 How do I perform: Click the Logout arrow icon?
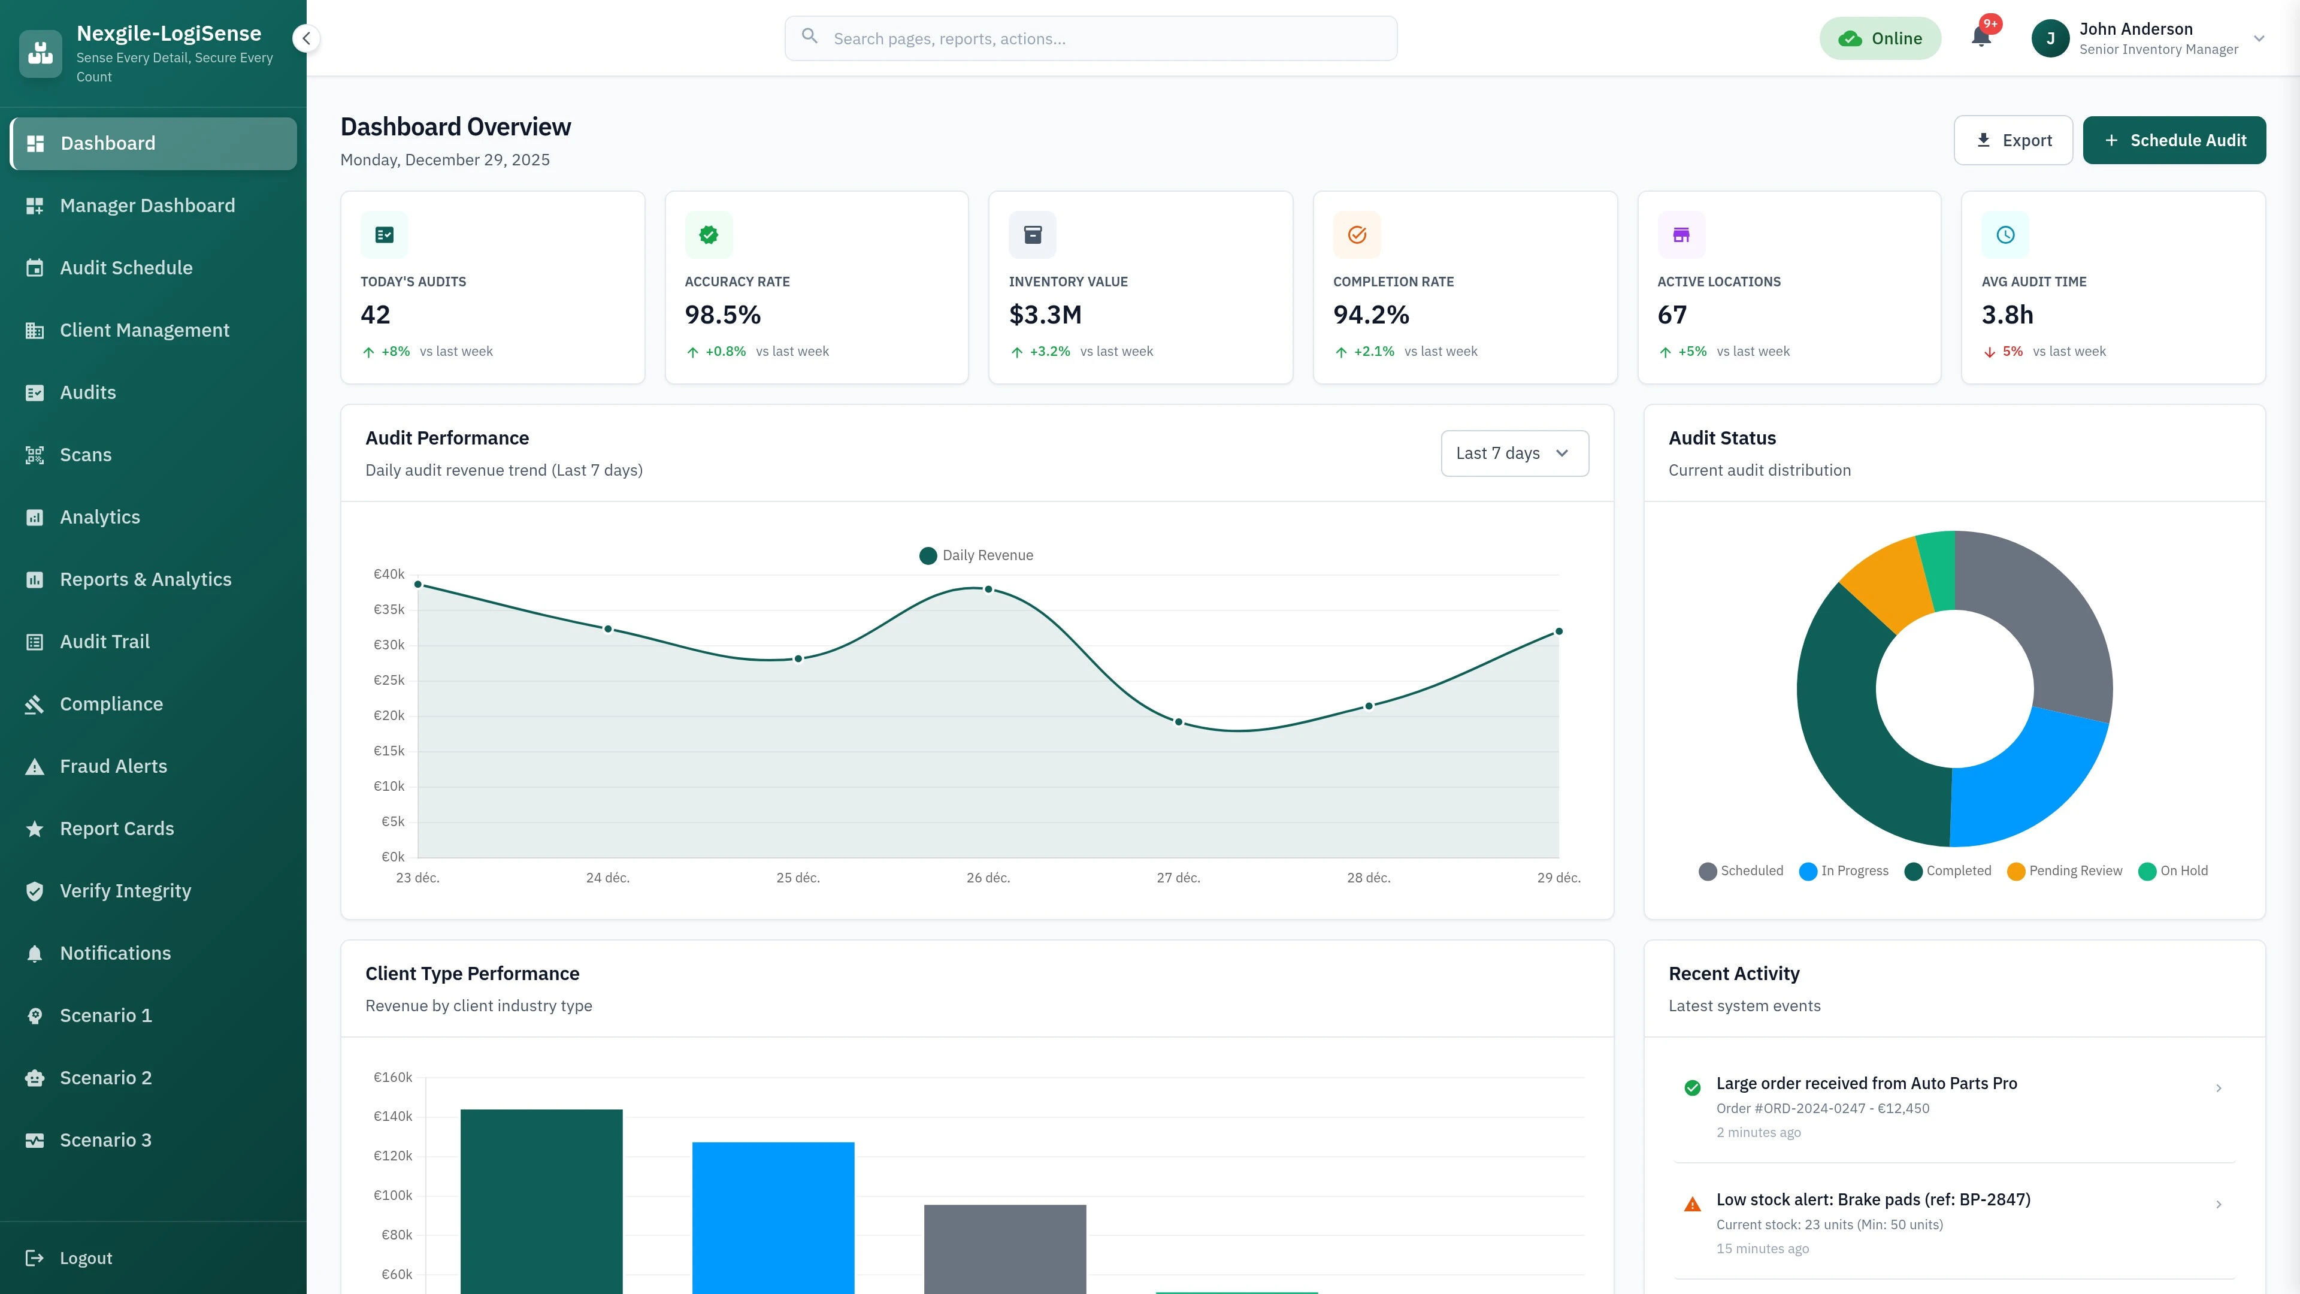click(35, 1257)
